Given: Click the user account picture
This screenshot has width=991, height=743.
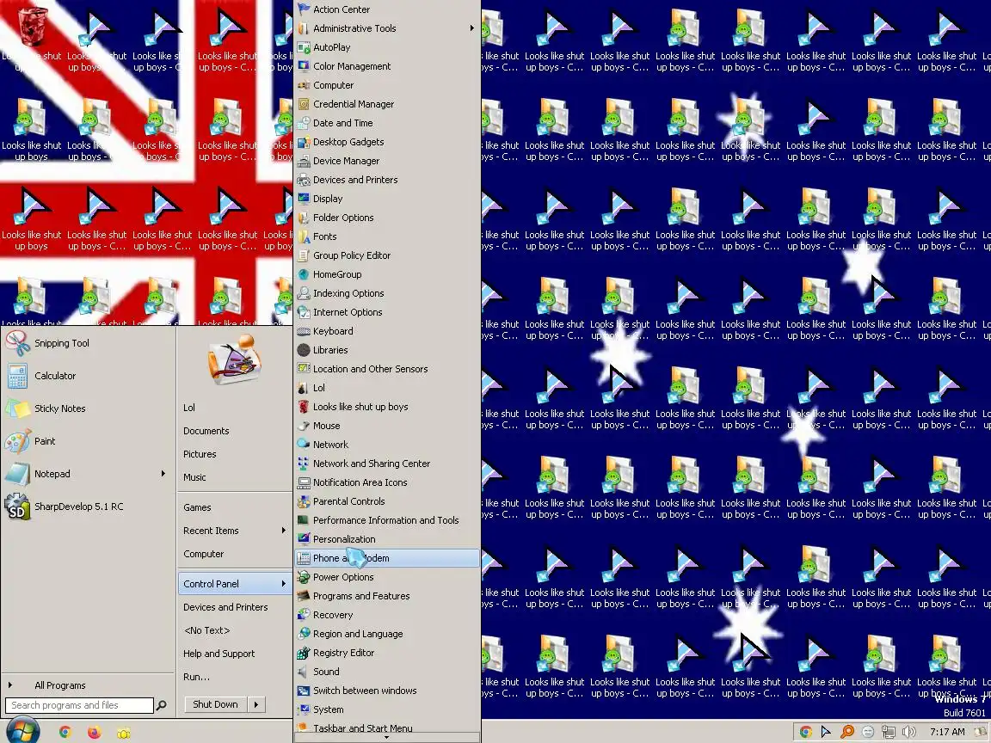Looking at the screenshot, I should pos(234,359).
